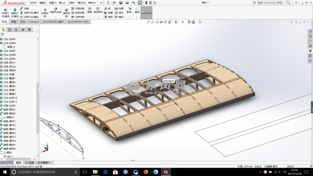The width and height of the screenshot is (313, 176).
Task: Click the ConfigurationManager tab icon
Action: [16, 29]
